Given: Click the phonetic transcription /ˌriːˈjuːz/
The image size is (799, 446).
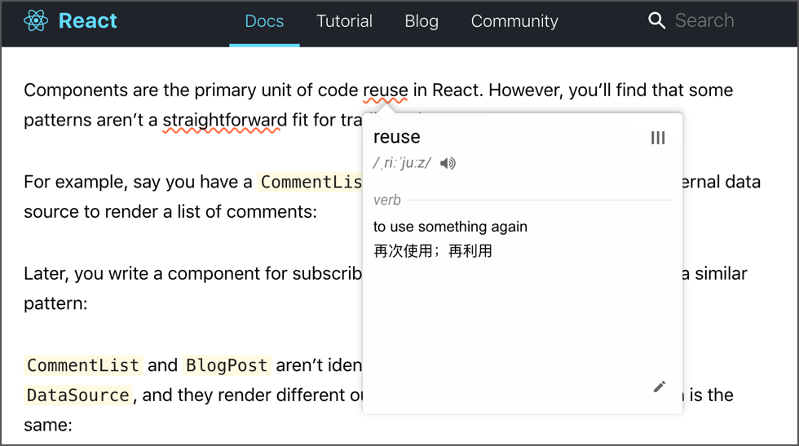Looking at the screenshot, I should 402,163.
